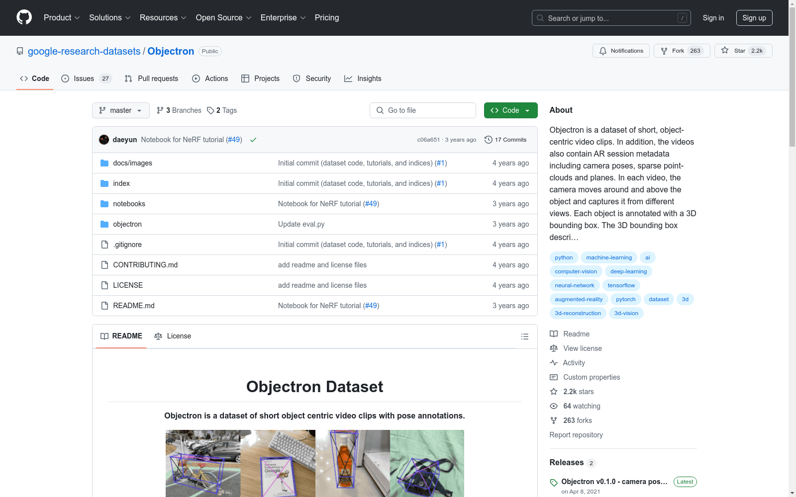Open the green Code dropdown button
Screen dimensions: 796x497
(510, 110)
